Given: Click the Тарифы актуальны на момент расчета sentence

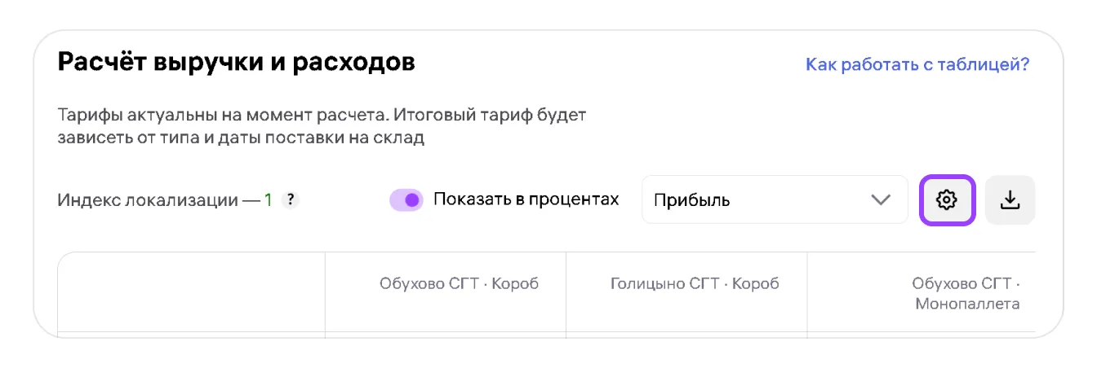Looking at the screenshot, I should coord(322,115).
